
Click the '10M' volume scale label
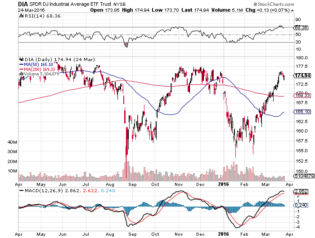tap(12, 171)
